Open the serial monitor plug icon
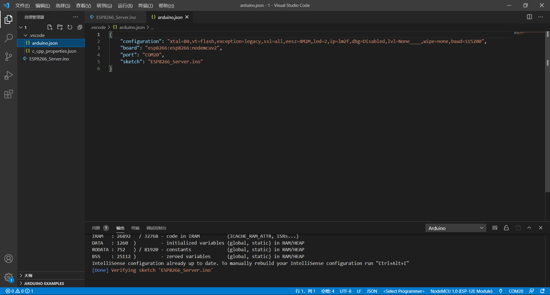 pyautogui.click(x=501, y=291)
